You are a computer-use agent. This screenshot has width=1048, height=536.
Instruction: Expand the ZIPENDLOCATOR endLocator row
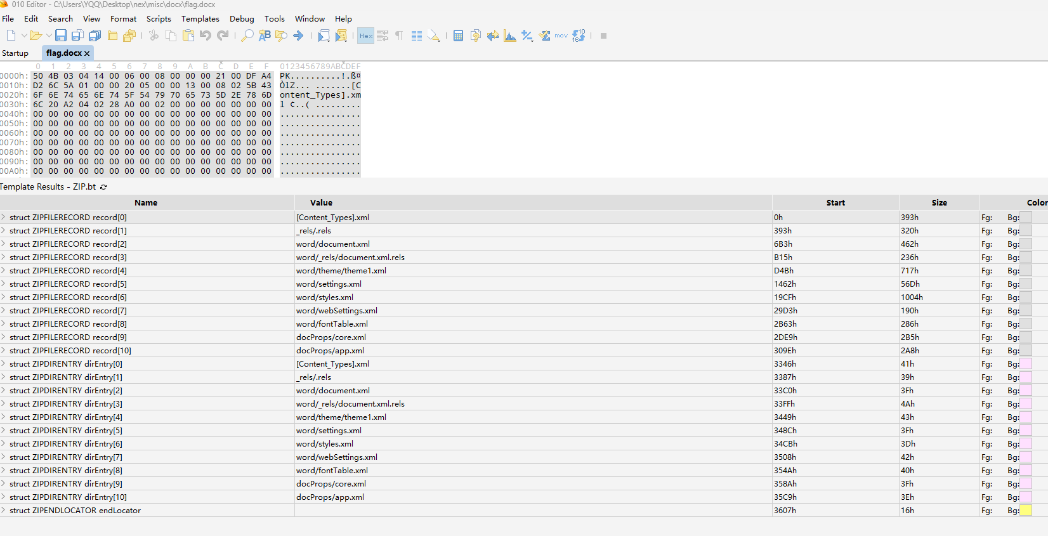[x=4, y=511]
